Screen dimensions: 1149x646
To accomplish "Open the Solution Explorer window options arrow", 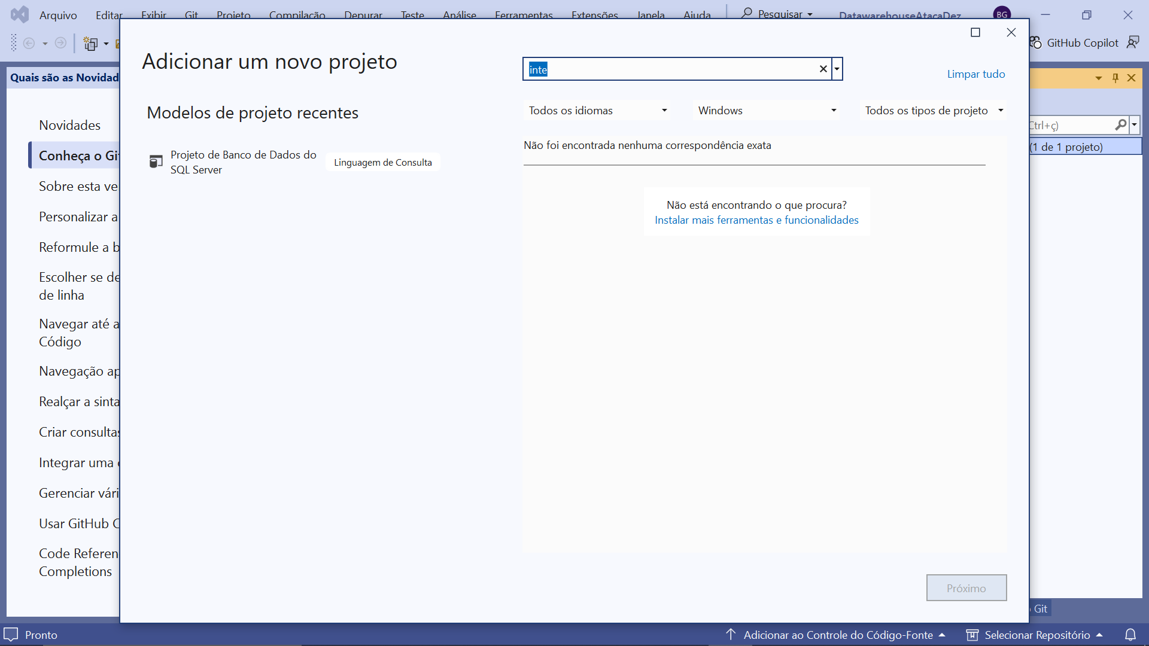I will click(1099, 78).
